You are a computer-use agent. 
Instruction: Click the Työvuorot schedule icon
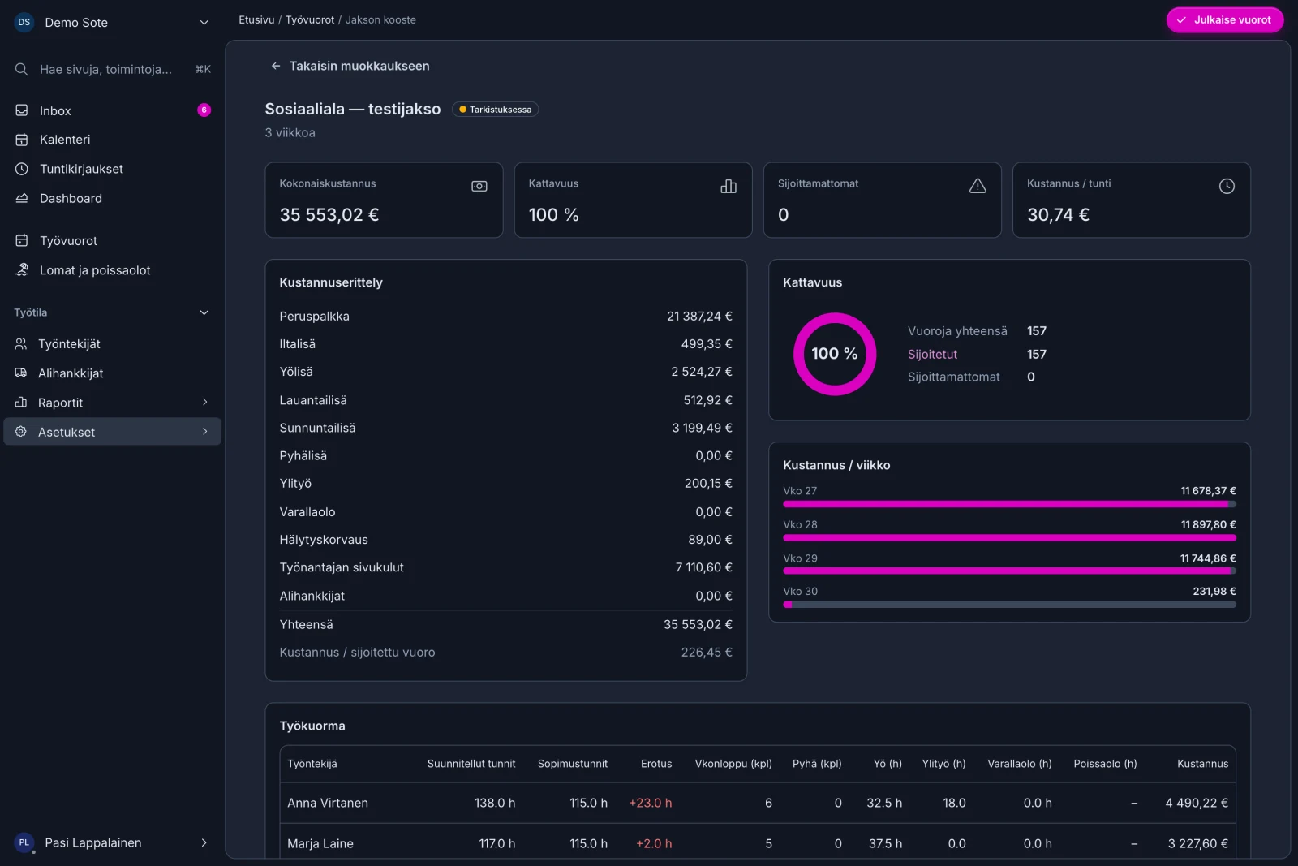(x=22, y=240)
